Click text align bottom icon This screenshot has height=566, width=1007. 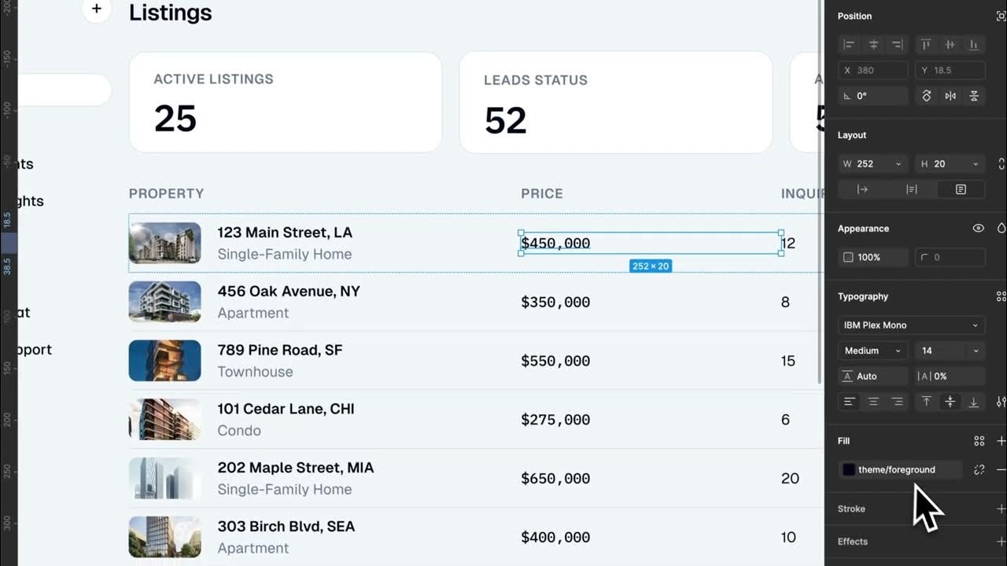coord(973,402)
